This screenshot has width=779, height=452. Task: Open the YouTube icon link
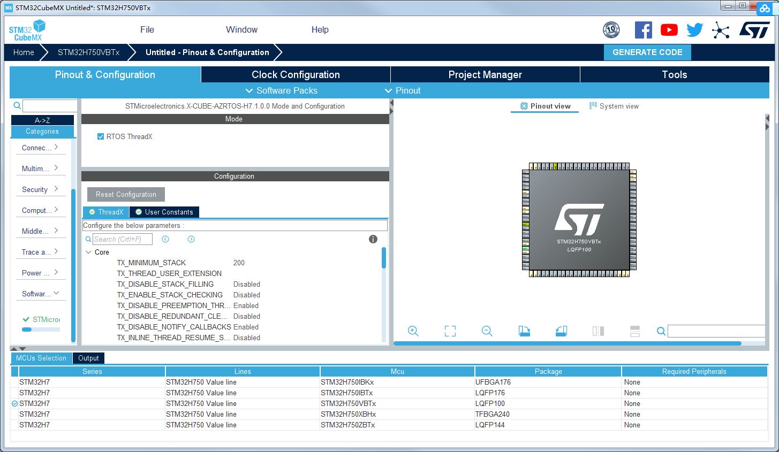coord(669,30)
